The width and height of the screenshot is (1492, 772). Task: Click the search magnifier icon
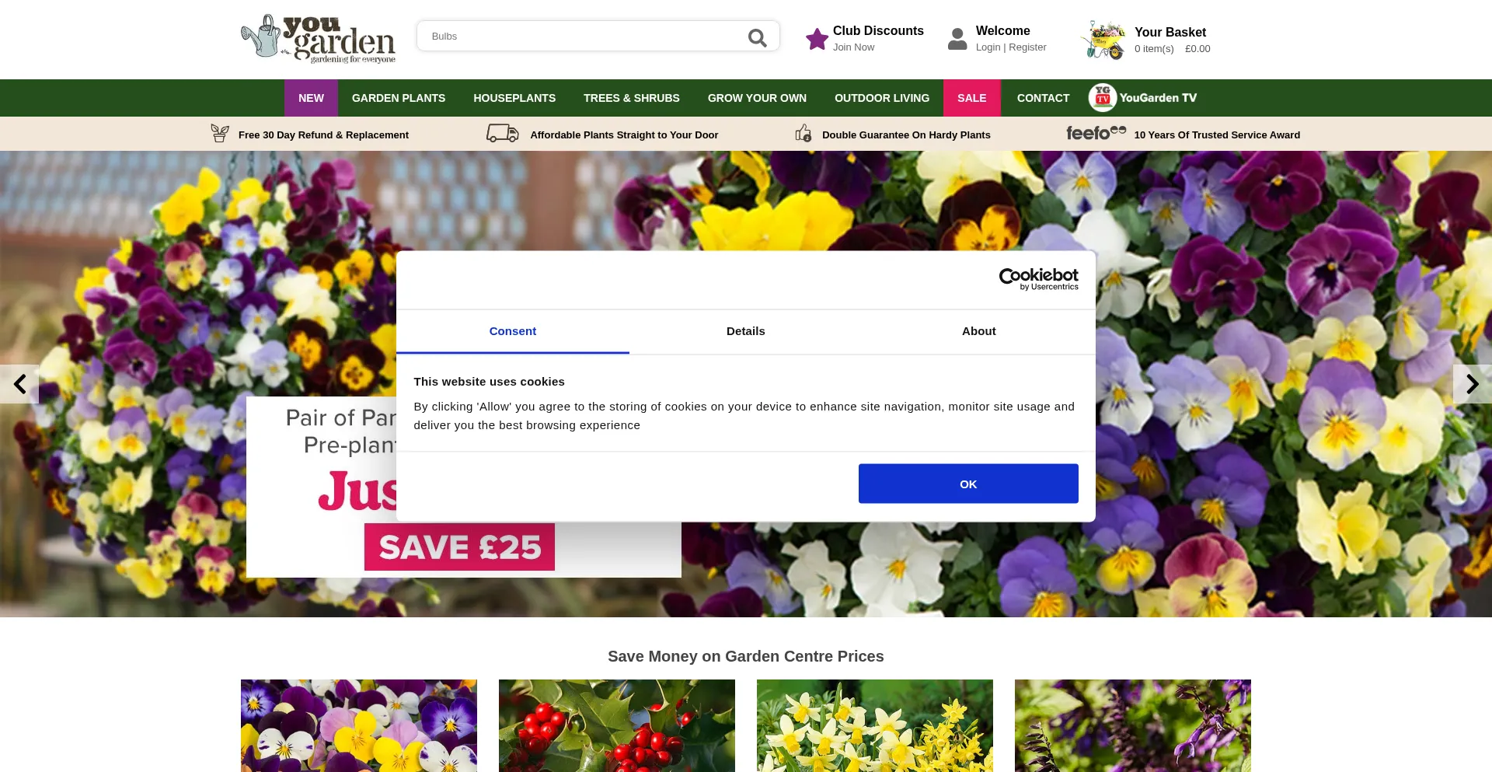click(756, 37)
